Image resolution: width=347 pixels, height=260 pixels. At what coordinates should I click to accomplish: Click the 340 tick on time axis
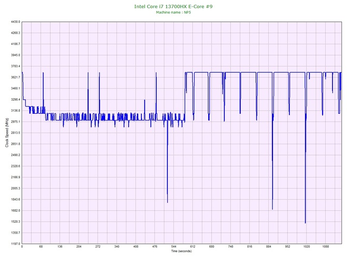click(117, 247)
